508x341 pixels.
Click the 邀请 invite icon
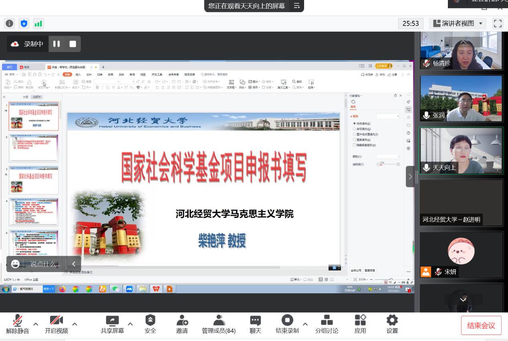182,324
